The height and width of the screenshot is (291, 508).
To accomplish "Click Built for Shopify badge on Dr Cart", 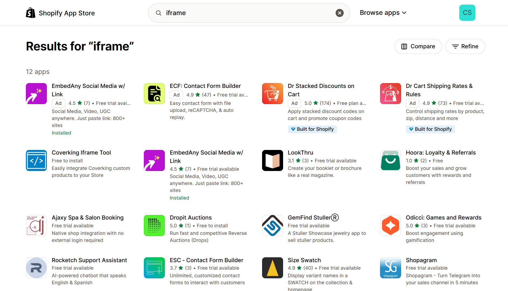I will coord(430,129).
